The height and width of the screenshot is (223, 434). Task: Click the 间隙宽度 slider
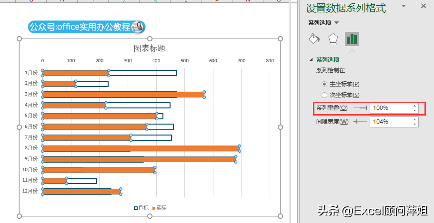tap(360, 122)
